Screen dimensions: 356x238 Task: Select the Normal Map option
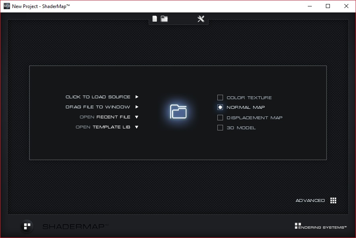pyautogui.click(x=220, y=107)
